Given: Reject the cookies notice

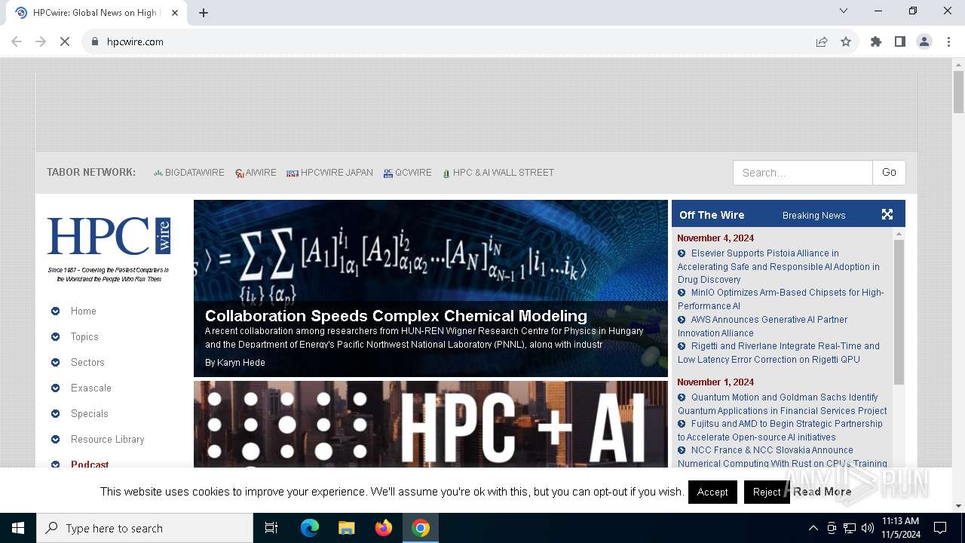Looking at the screenshot, I should pos(767,492).
